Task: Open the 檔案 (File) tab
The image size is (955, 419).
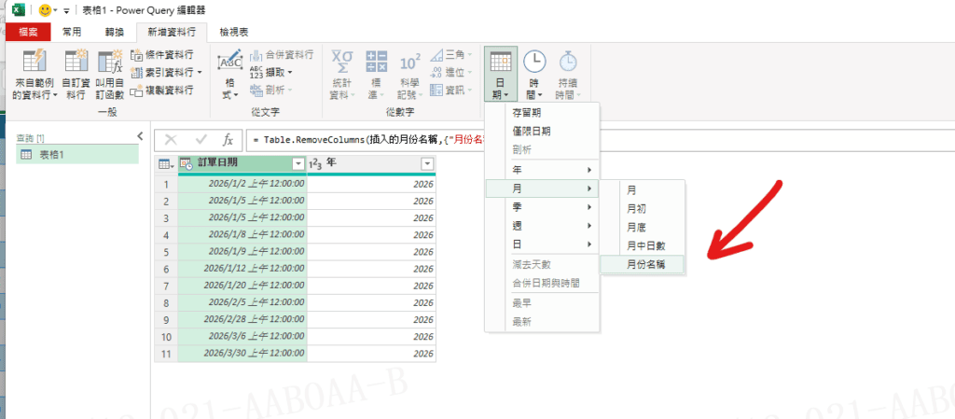Action: click(x=28, y=31)
